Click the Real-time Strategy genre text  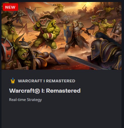(x=25, y=100)
